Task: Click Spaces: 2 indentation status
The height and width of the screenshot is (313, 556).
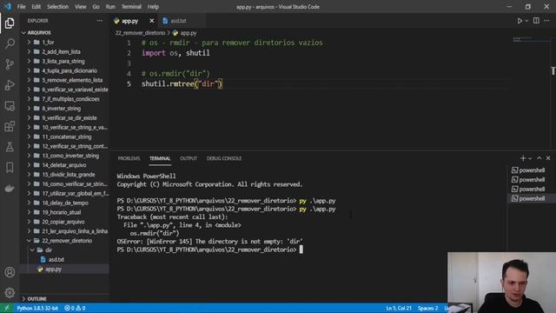Action: coord(427,308)
